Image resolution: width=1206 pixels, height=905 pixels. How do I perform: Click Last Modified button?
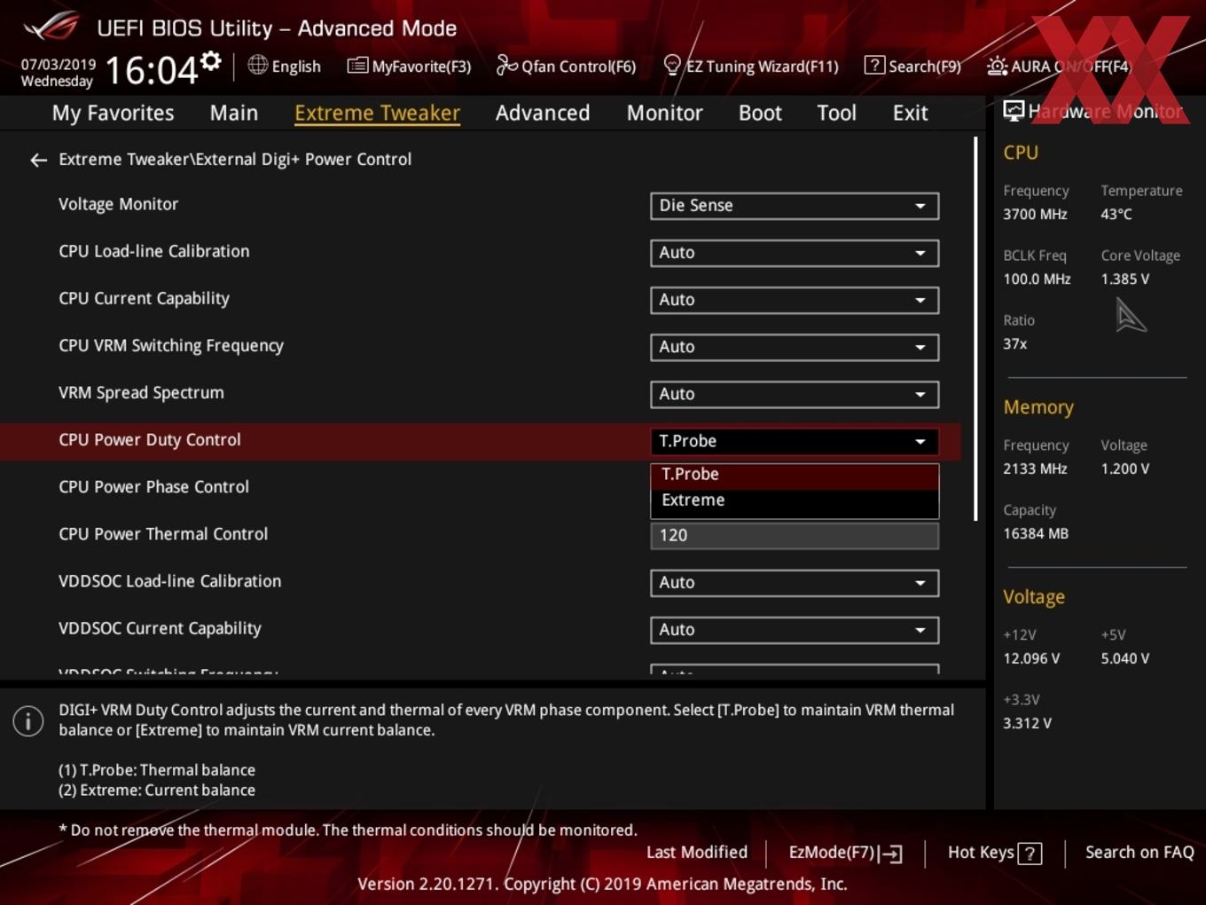[697, 853]
